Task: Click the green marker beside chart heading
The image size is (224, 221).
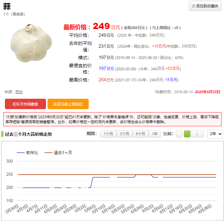Action: pyautogui.click(x=2, y=134)
